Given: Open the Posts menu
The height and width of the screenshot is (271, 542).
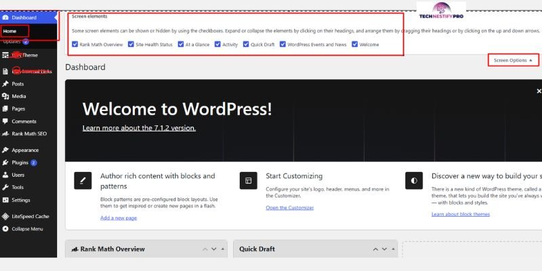Looking at the screenshot, I should pos(18,84).
